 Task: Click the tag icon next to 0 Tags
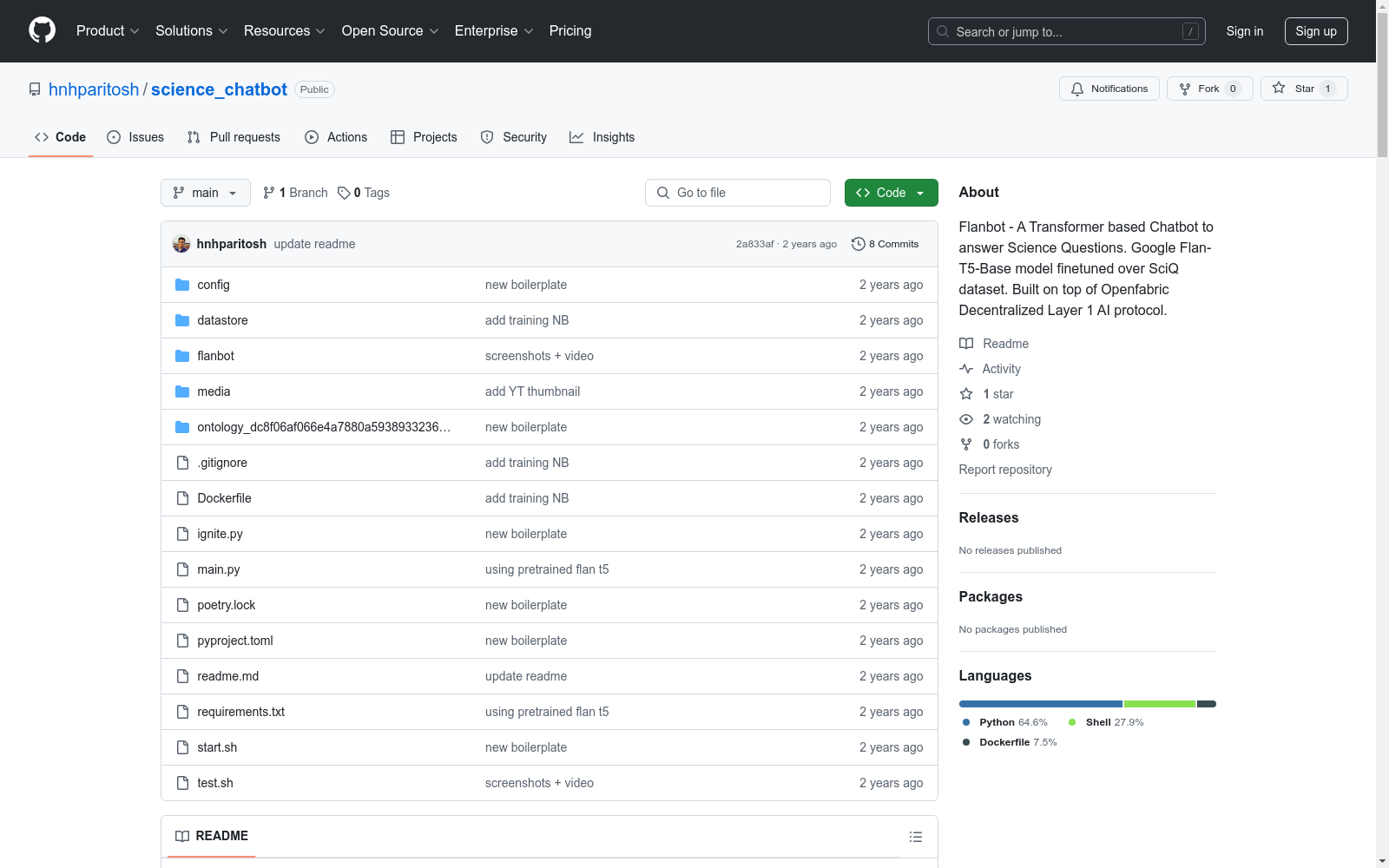pos(344,193)
